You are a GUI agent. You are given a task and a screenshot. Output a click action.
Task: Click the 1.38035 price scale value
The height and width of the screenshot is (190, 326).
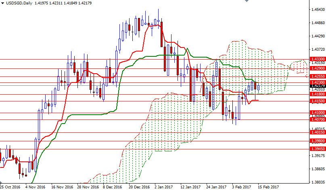[x=318, y=182]
